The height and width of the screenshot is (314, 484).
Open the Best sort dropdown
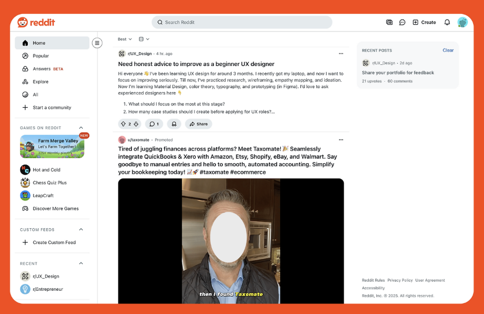tap(124, 39)
